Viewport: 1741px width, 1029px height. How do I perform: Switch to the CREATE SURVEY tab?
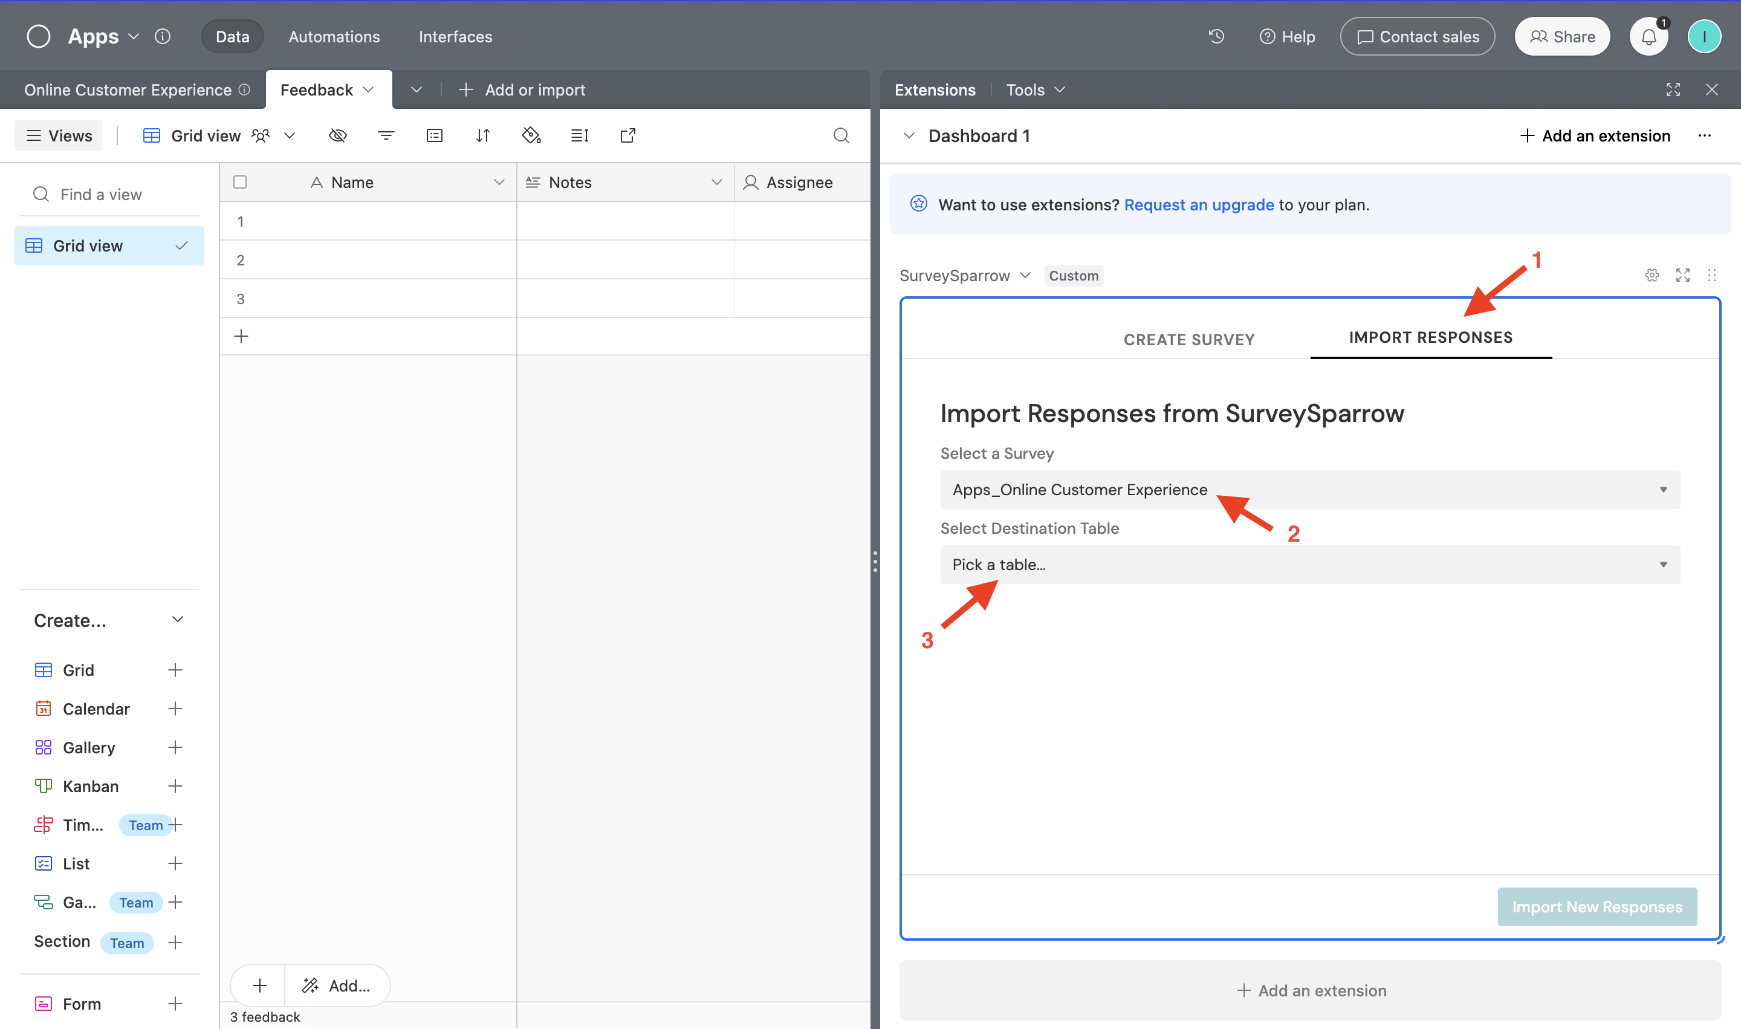(x=1188, y=339)
